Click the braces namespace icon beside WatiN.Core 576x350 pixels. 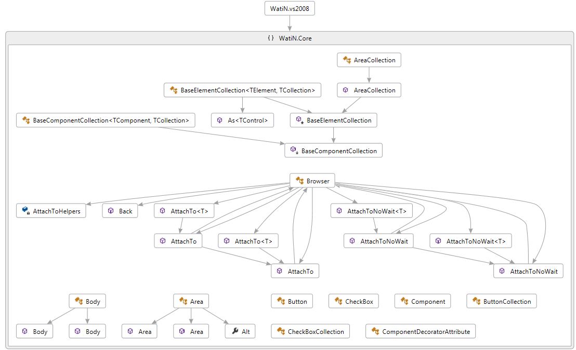[271, 38]
